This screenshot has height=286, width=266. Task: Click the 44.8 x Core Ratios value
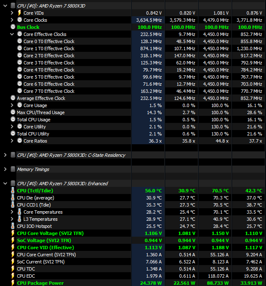222,141
